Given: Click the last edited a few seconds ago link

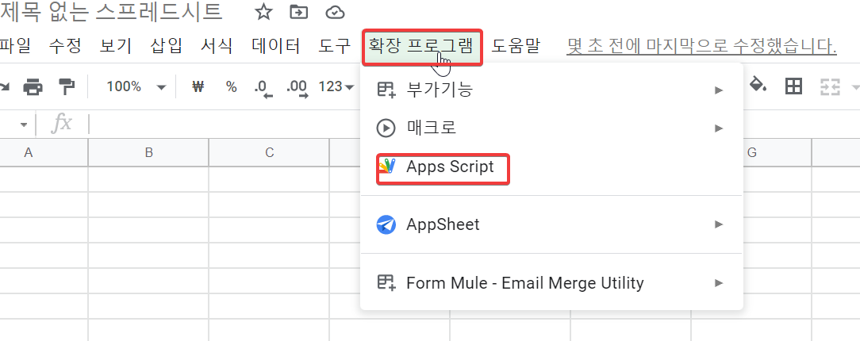Looking at the screenshot, I should (701, 47).
